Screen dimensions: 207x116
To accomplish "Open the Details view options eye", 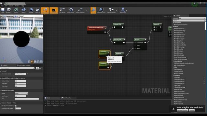I will click(x=40, y=68).
